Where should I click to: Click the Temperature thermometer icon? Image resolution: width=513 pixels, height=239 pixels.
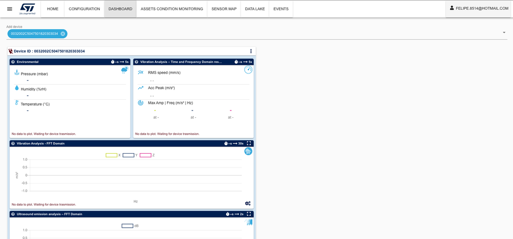[x=16, y=103]
